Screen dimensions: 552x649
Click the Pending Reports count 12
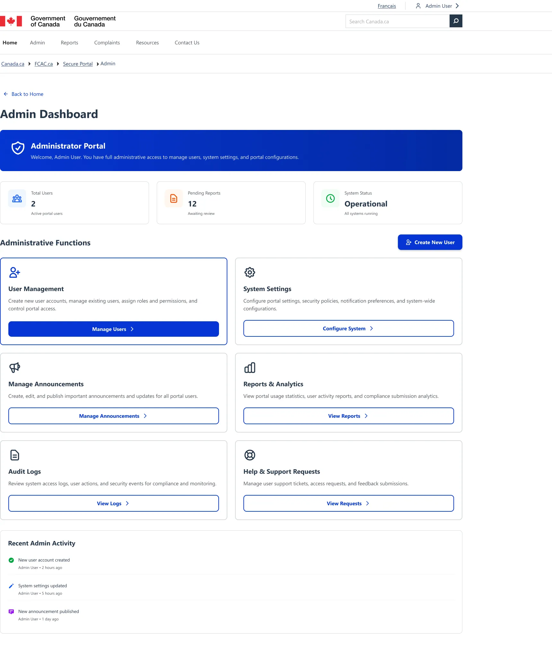pyautogui.click(x=192, y=204)
